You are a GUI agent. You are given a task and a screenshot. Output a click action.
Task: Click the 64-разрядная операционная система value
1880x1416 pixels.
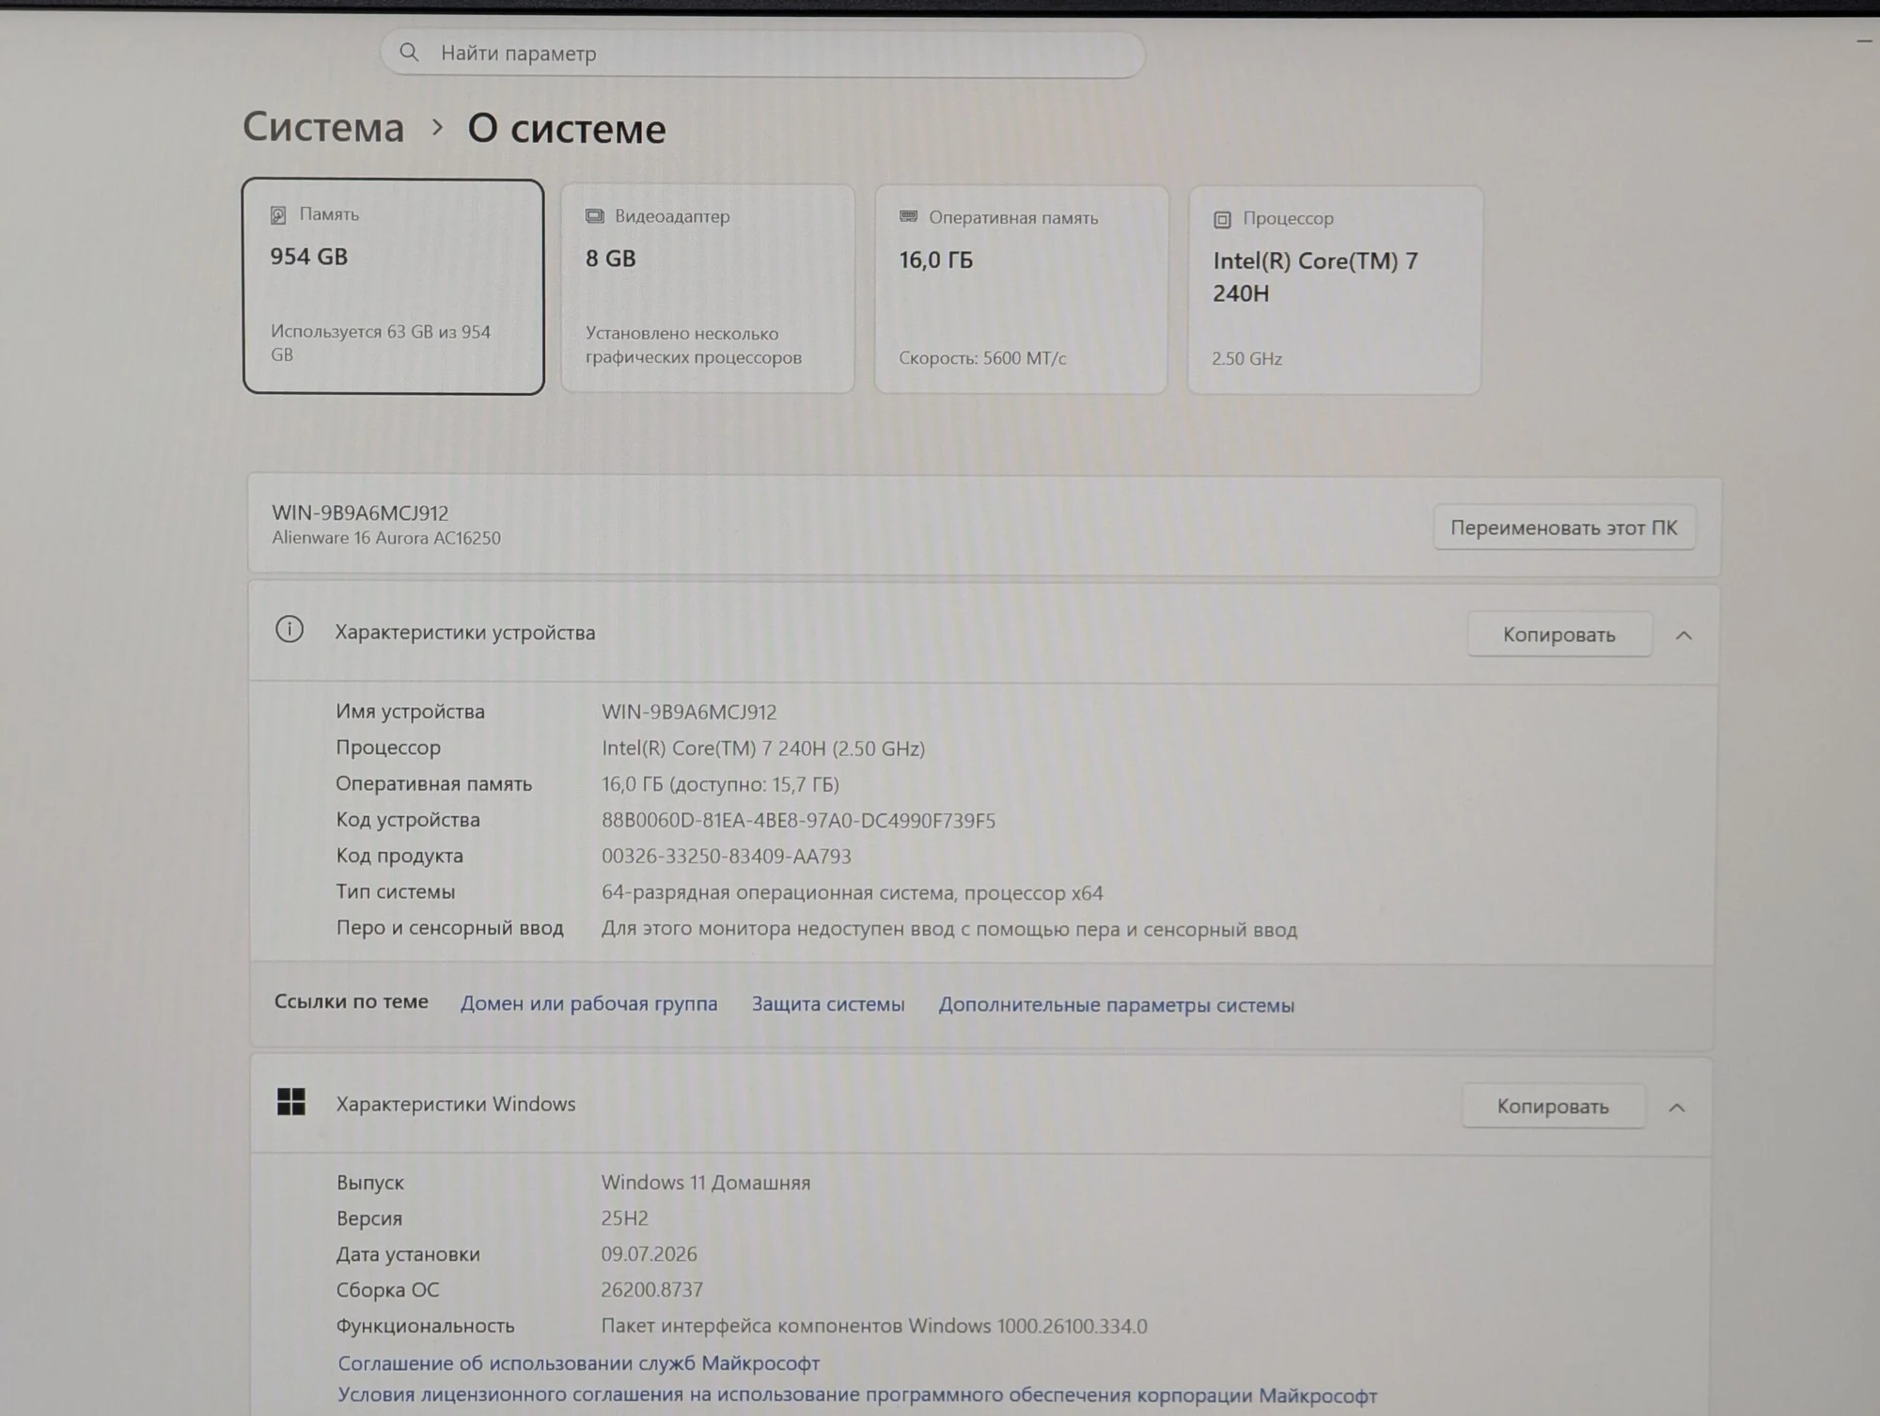tap(853, 892)
